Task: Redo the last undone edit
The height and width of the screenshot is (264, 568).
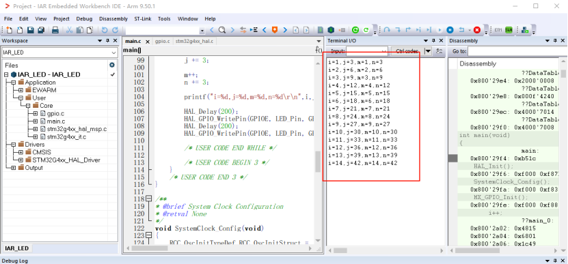Action: pos(116,30)
